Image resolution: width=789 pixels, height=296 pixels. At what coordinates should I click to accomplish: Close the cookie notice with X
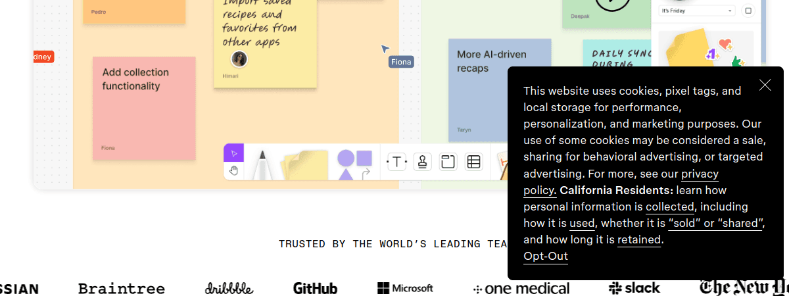765,85
